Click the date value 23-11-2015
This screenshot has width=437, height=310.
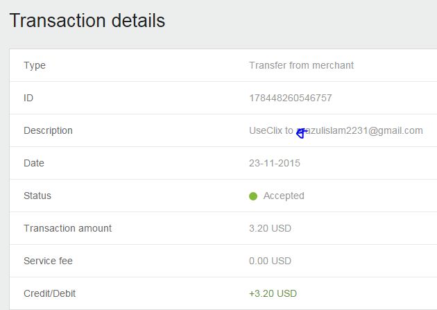275,163
